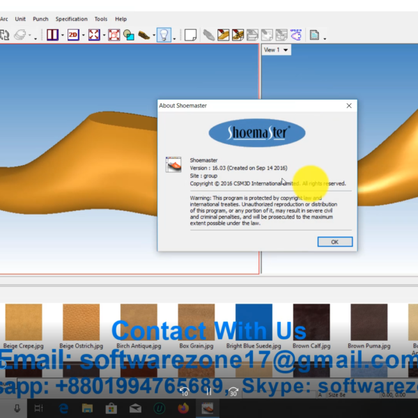The image size is (418, 418).
Task: Click the expand arrows fit-view icon
Action: tap(93, 35)
